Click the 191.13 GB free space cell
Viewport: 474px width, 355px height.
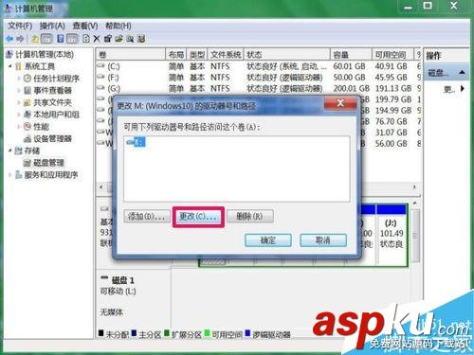click(x=393, y=88)
